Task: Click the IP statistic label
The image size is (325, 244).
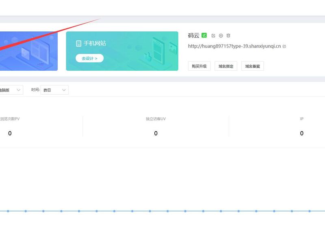Action: pos(301,119)
